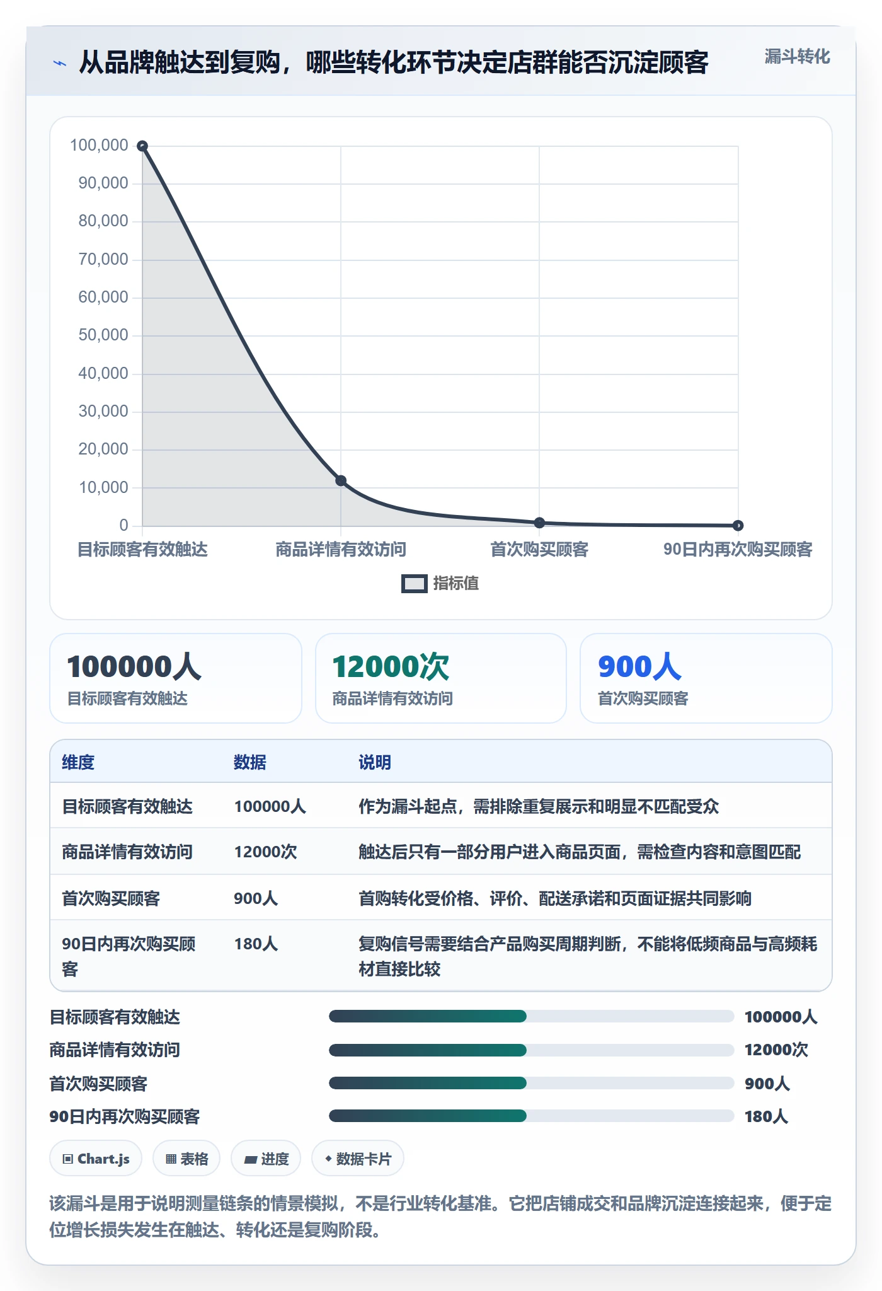Open the Chart.js chip
Image resolution: width=882 pixels, height=1291 pixels.
pyautogui.click(x=96, y=1159)
